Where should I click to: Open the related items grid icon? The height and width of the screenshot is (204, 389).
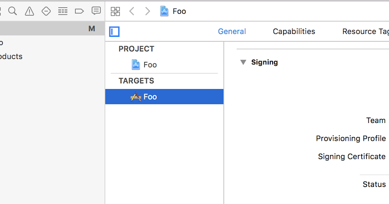point(115,11)
